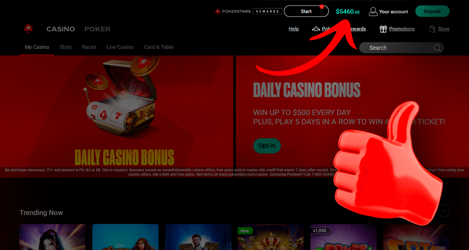Click the Store shopping bag icon
Viewport: 469px width, 250px height.
432,29
